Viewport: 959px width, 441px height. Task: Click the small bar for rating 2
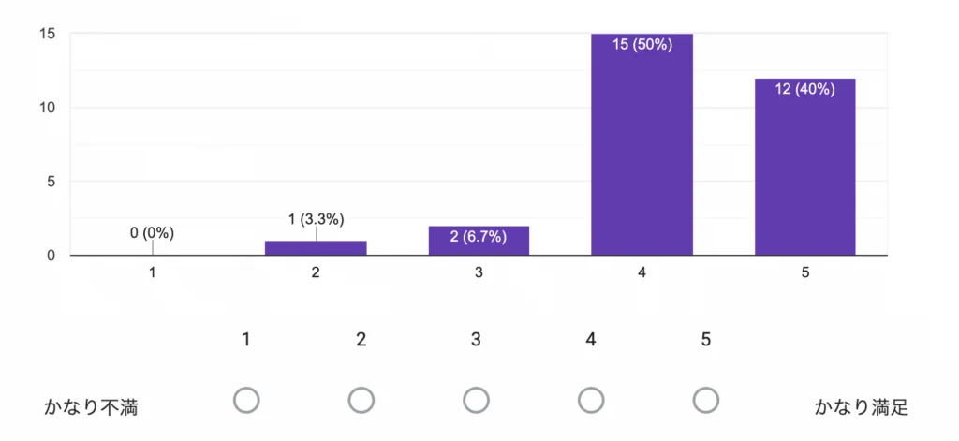click(x=316, y=248)
